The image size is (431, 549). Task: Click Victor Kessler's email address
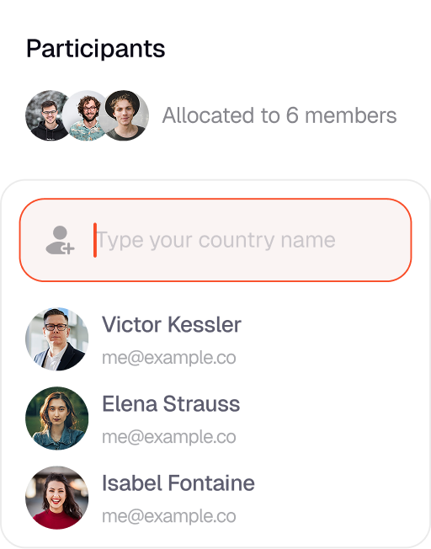click(x=169, y=358)
